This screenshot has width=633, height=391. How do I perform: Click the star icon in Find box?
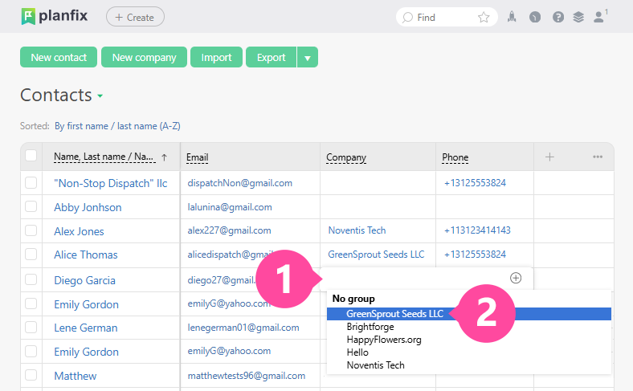[x=484, y=17]
